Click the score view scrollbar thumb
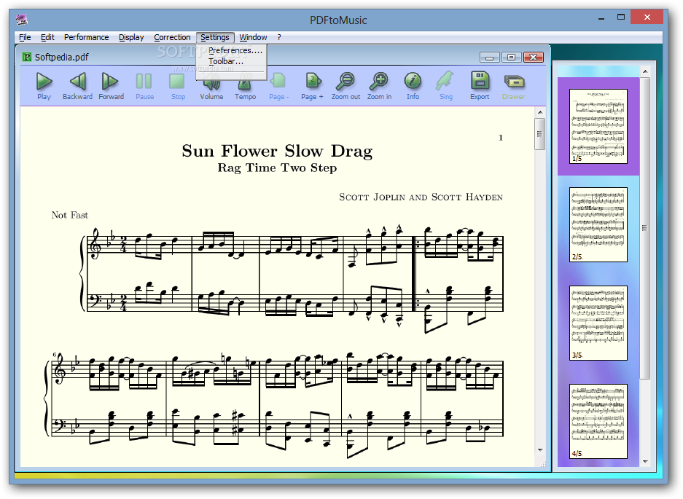This screenshot has width=683, height=499. point(539,134)
